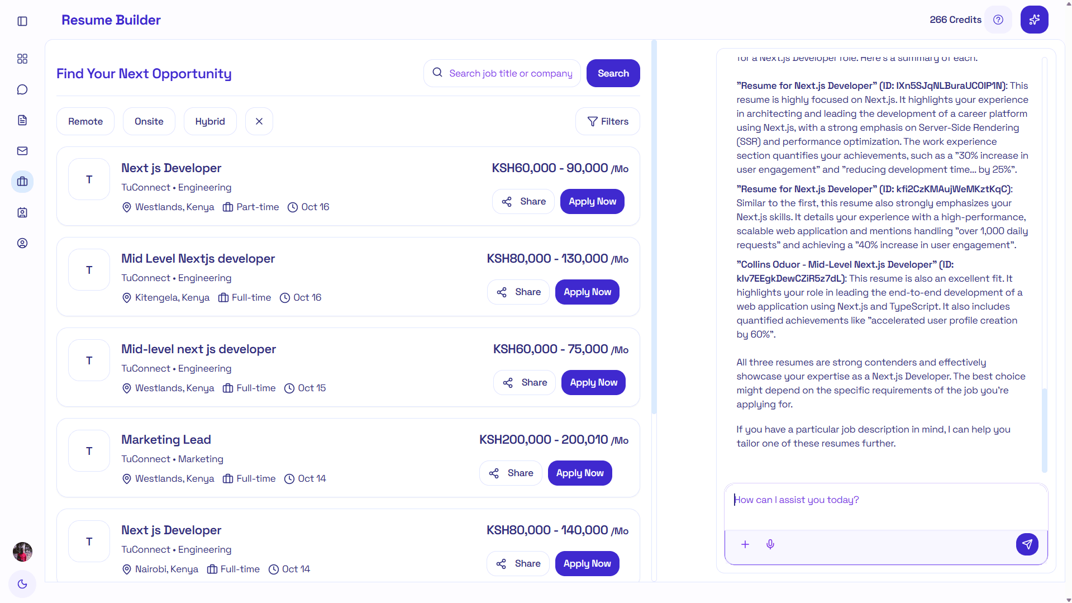
Task: Toggle the Hybrid job filter
Action: (210, 121)
